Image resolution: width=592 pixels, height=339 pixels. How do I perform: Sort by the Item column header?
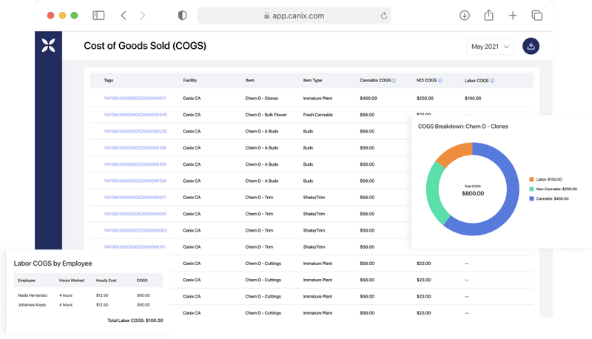click(x=250, y=81)
